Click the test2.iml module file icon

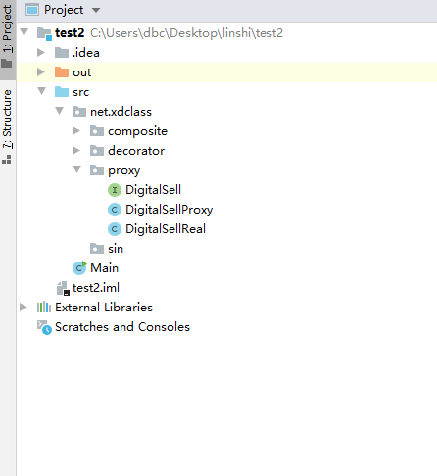63,288
